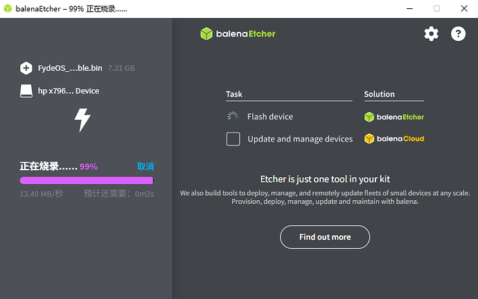Click the purple flashing progress bar
The height and width of the screenshot is (299, 478).
coord(87,181)
